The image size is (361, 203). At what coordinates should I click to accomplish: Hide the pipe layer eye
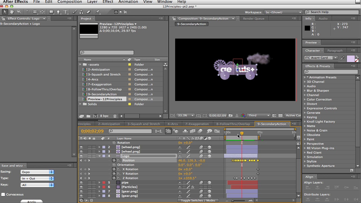[81, 182]
